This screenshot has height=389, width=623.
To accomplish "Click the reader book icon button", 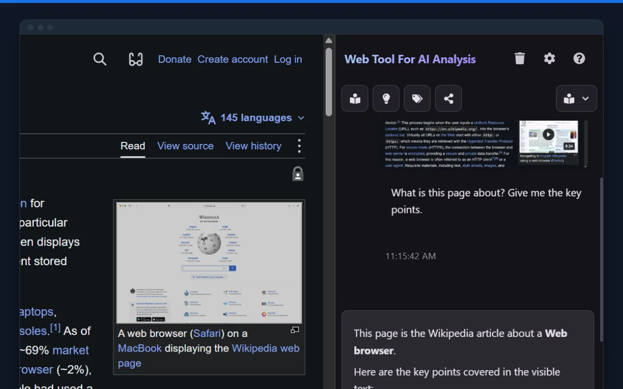I will 355,99.
